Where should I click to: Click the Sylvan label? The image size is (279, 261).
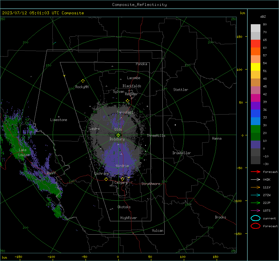coord(118,92)
